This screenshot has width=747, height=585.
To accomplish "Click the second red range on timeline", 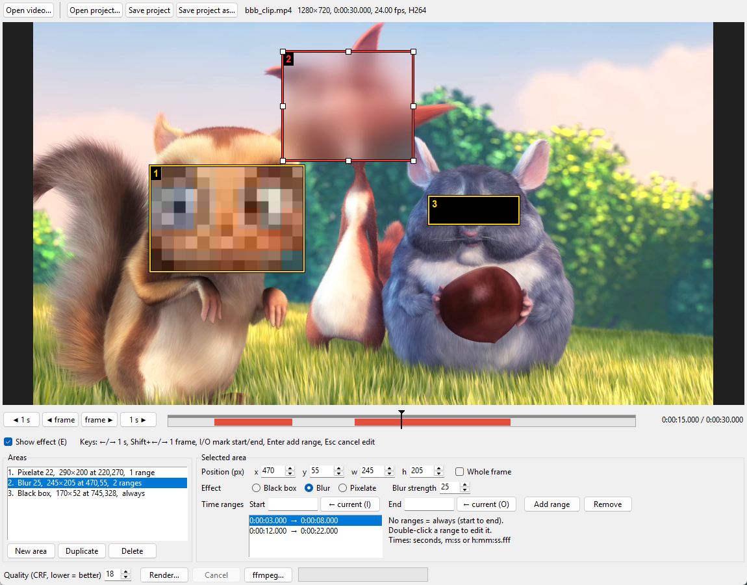I will coord(433,422).
